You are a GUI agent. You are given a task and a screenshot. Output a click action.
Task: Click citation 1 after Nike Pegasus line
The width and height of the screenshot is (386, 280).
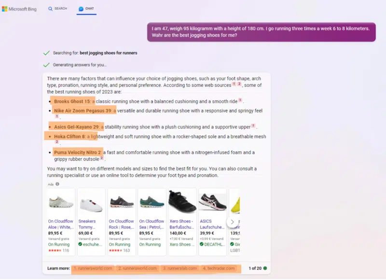tap(57, 116)
